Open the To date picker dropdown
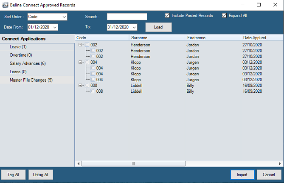Viewport: 284px width, 183px height. tap(134, 27)
